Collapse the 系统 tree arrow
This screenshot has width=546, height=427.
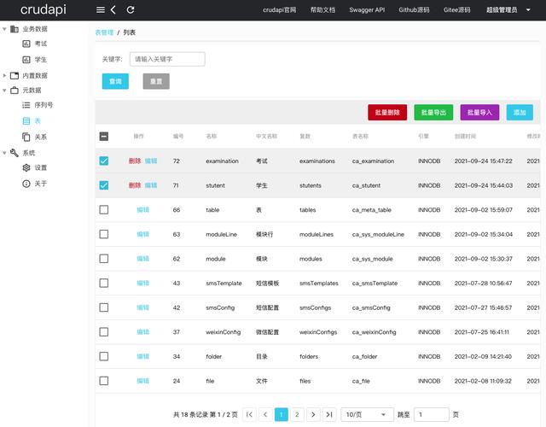(x=4, y=153)
